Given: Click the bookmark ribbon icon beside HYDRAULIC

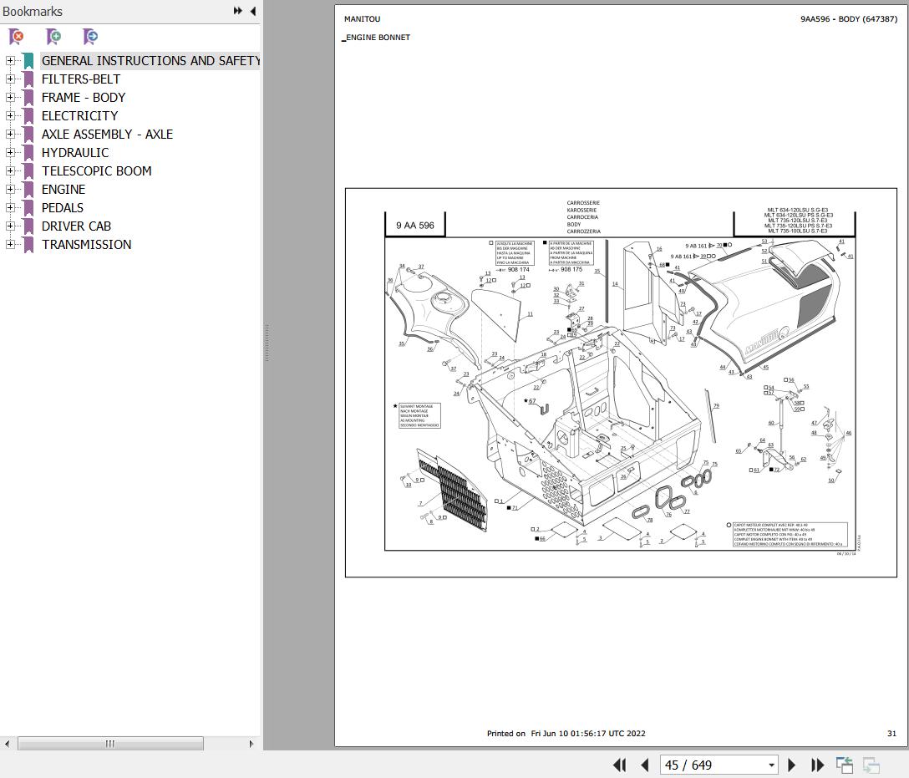Looking at the screenshot, I should point(28,153).
